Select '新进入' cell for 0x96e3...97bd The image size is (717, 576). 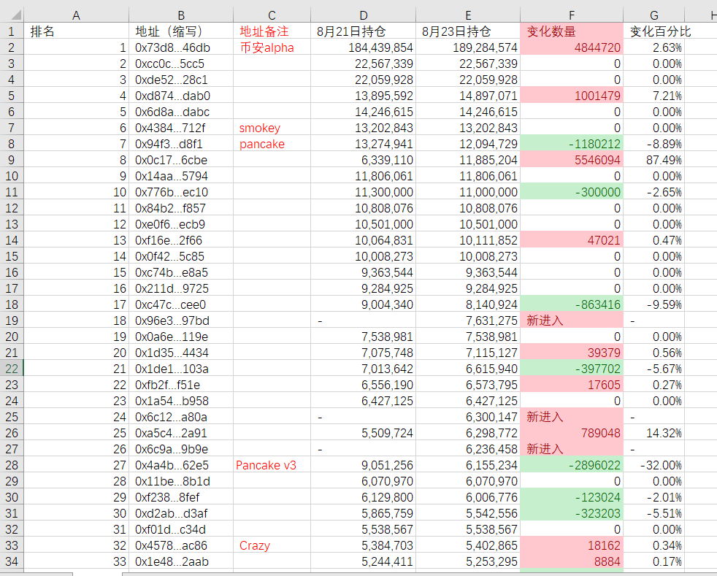tap(572, 320)
